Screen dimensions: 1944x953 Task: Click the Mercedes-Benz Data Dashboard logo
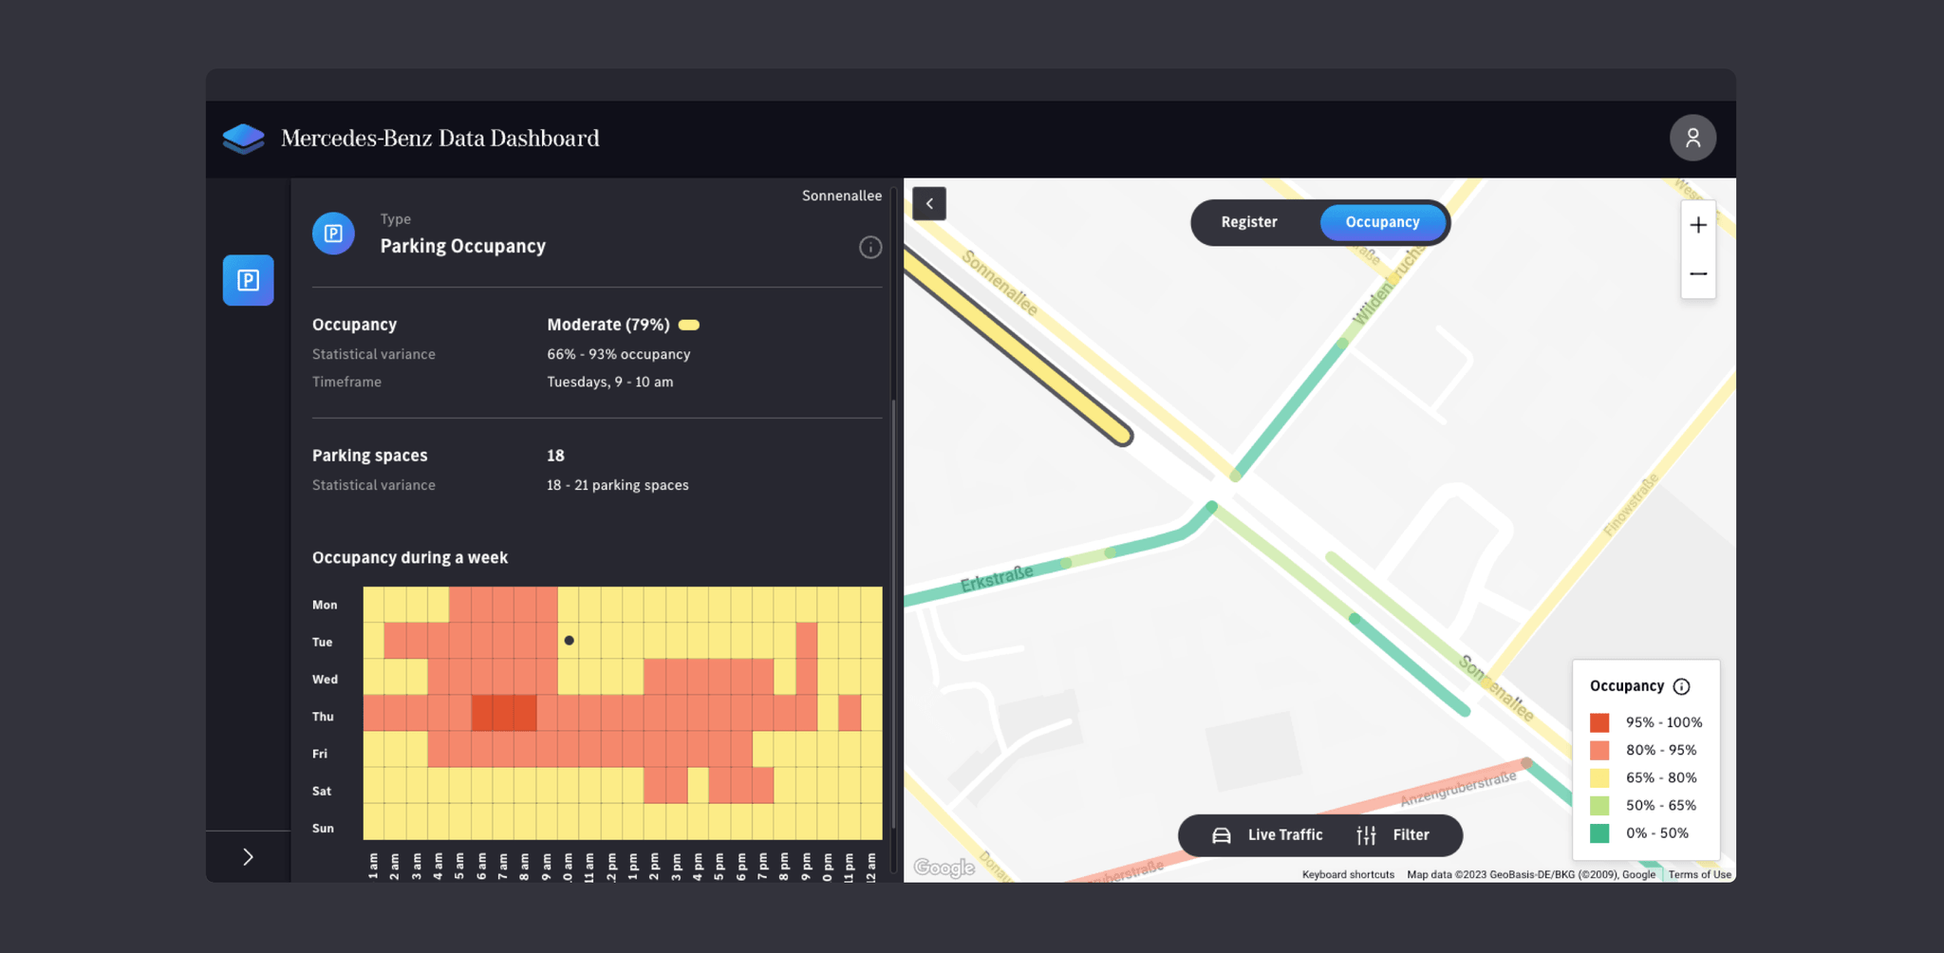tap(244, 139)
